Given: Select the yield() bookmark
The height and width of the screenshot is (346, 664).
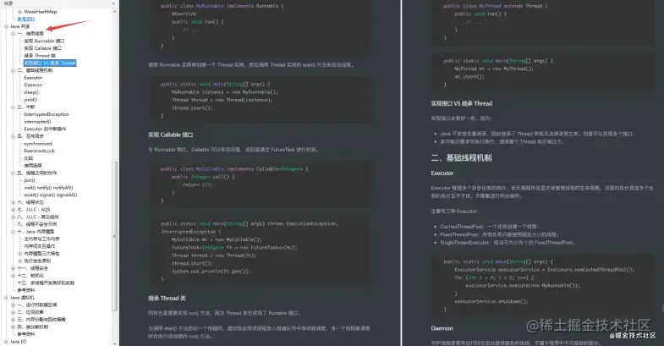Looking at the screenshot, I should point(30,100).
